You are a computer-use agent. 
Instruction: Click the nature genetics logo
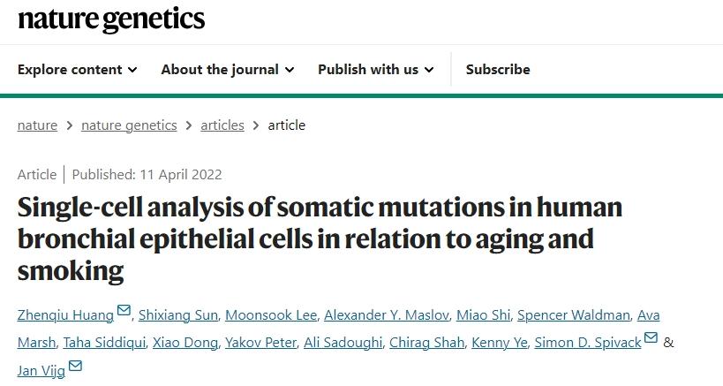coord(111,19)
